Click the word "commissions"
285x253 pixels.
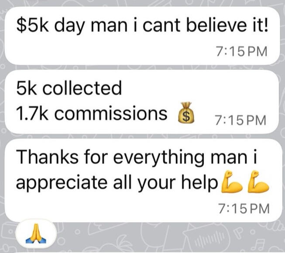pos(111,113)
